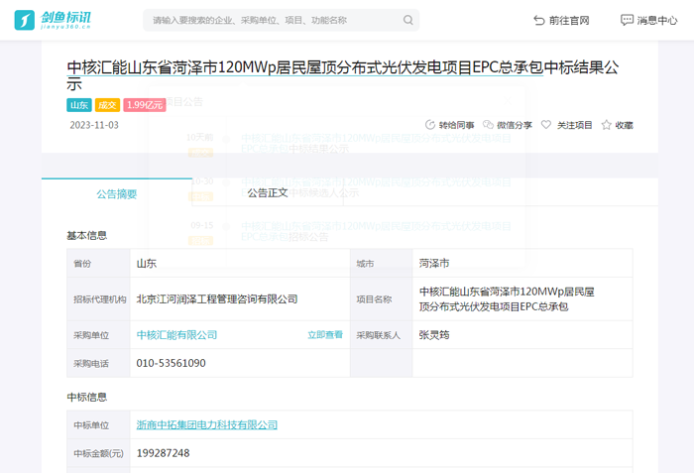The image size is (694, 473).
Task: Switch to 公告正文 tab
Action: [268, 193]
